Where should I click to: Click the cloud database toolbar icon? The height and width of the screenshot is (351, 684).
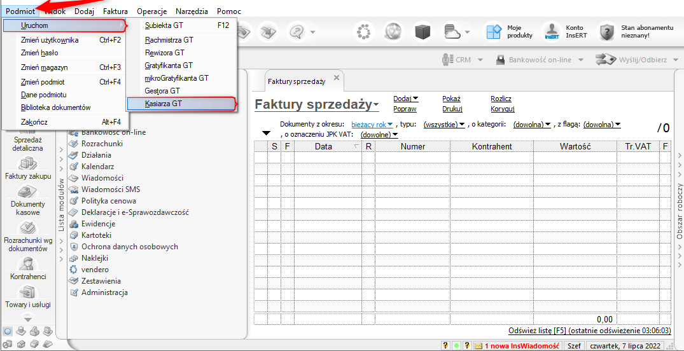[451, 31]
